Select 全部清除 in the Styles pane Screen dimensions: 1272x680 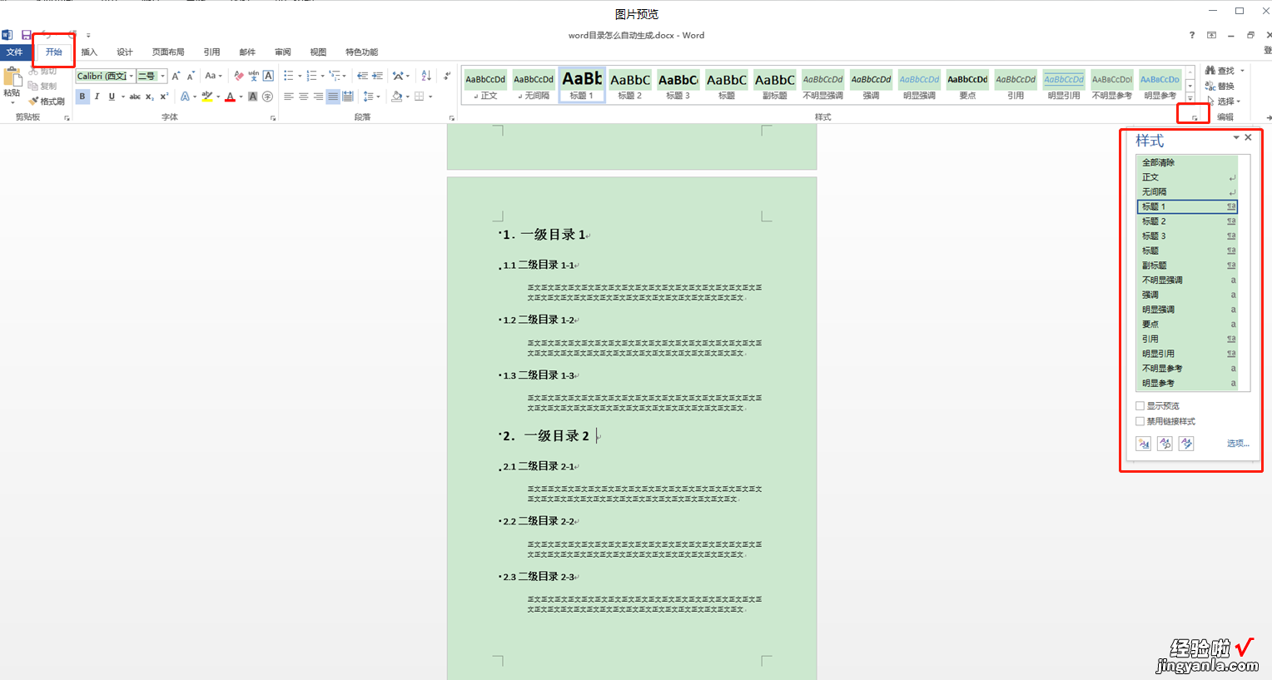[1187, 162]
